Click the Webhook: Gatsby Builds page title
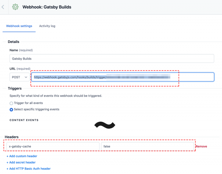 [47, 7]
